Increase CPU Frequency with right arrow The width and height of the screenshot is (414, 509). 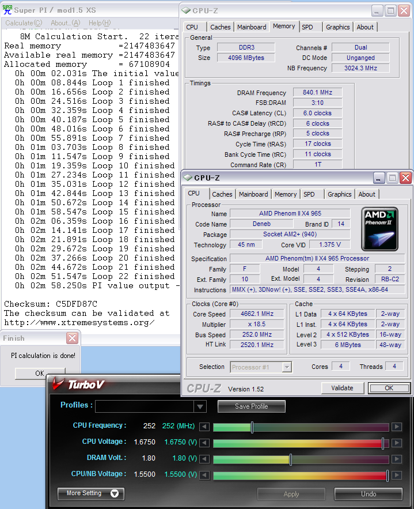397,427
